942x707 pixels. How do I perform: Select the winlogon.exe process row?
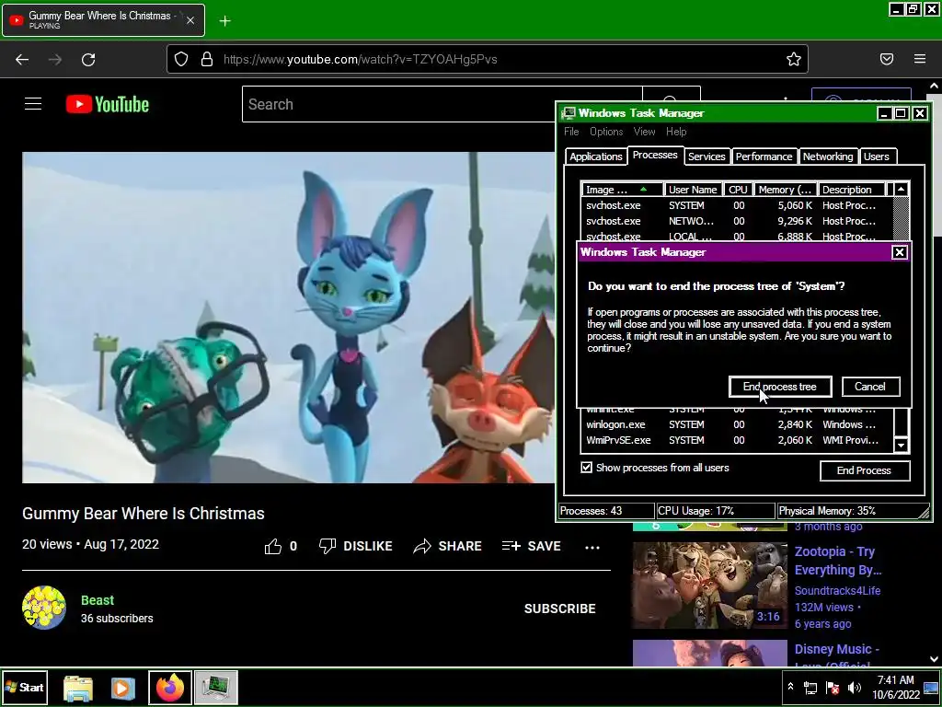[737, 424]
